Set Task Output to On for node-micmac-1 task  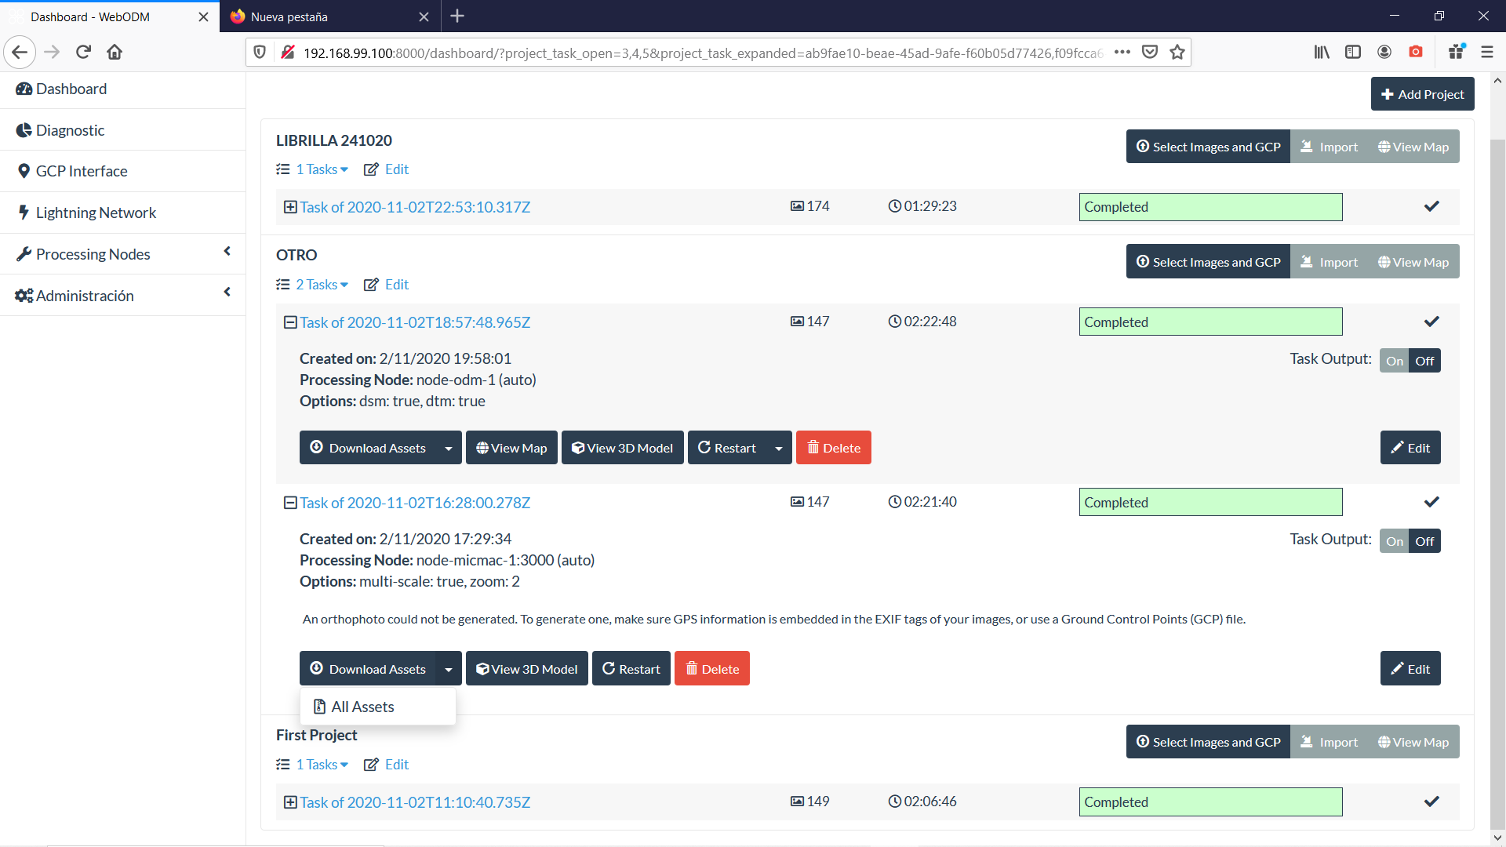point(1395,540)
